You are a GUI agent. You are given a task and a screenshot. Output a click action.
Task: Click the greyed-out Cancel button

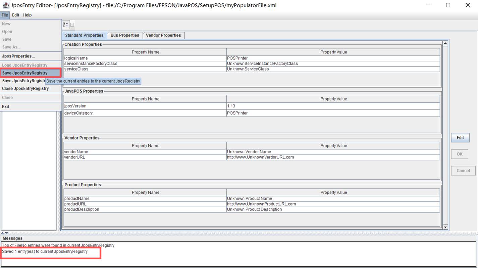(463, 171)
